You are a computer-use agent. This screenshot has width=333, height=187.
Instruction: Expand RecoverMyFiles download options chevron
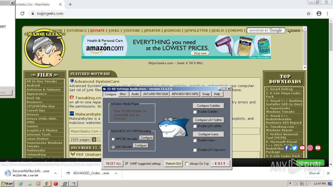coord(55,173)
